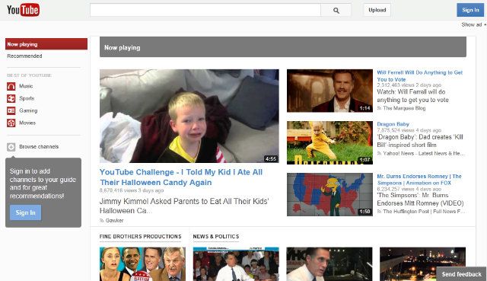Open the Sports category icon
Image resolution: width=487 pixels, height=281 pixels.
11,98
